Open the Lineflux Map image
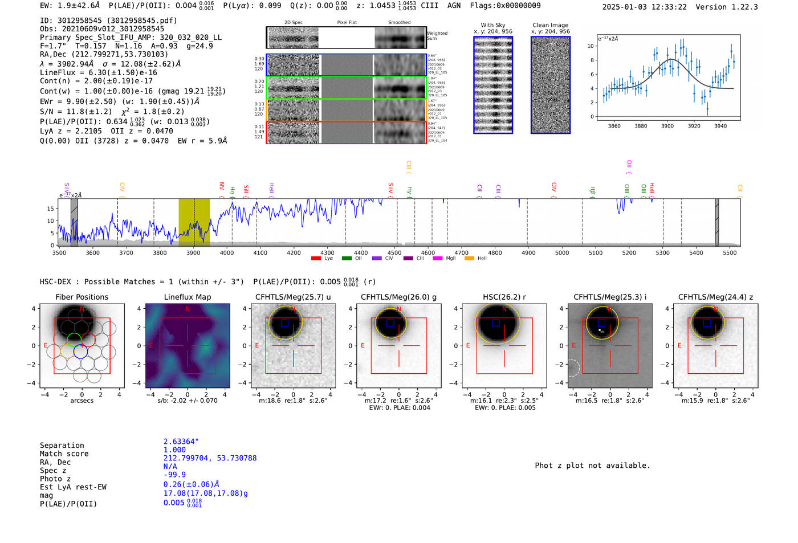Image resolution: width=798 pixels, height=543 pixels. point(188,346)
